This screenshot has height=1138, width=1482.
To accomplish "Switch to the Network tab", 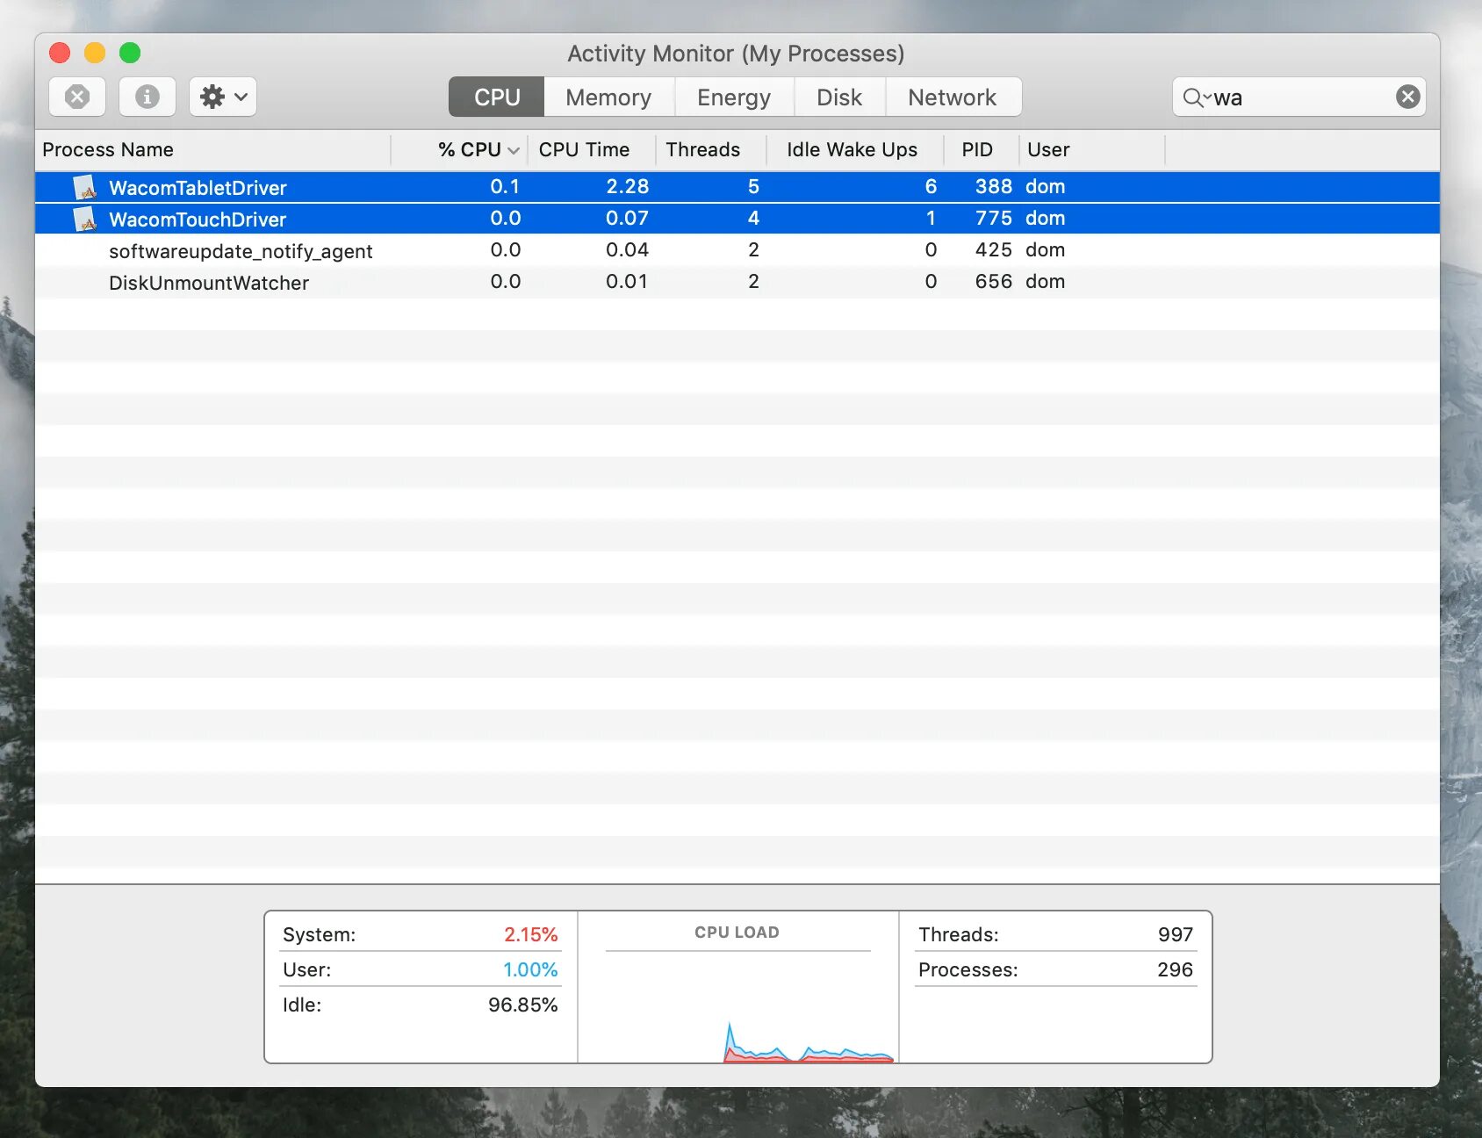I will pos(953,97).
